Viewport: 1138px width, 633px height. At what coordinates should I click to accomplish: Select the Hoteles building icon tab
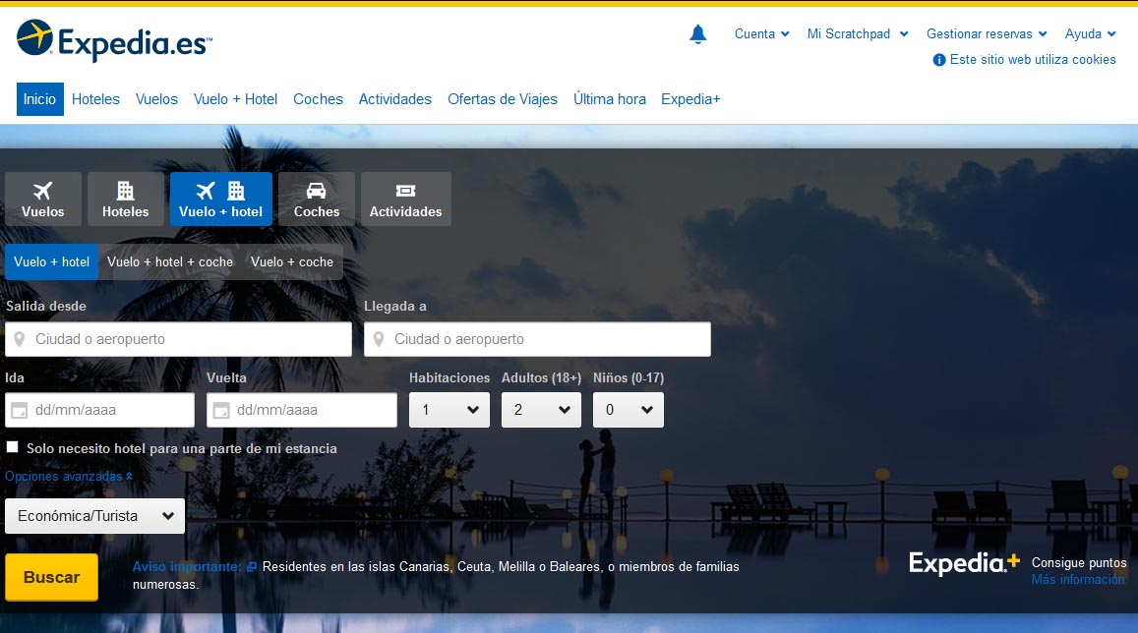point(125,200)
